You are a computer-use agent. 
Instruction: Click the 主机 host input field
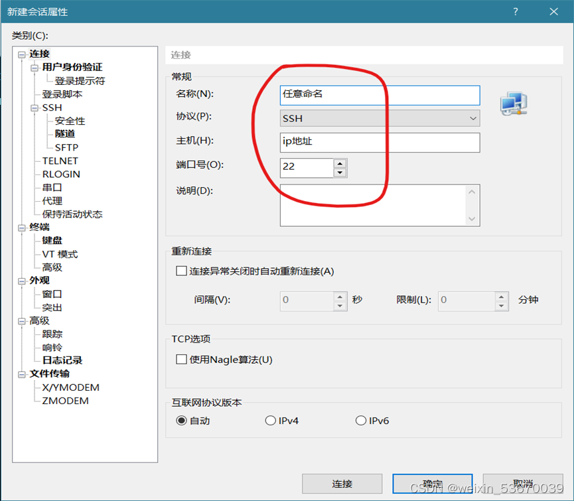380,143
